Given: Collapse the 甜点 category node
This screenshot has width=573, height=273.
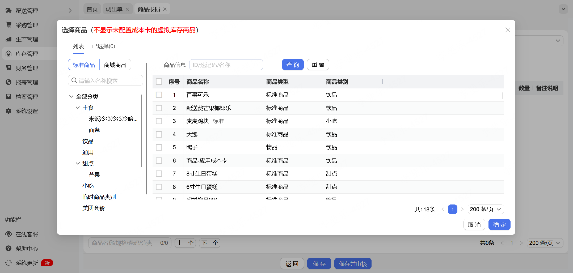Looking at the screenshot, I should tap(78, 163).
